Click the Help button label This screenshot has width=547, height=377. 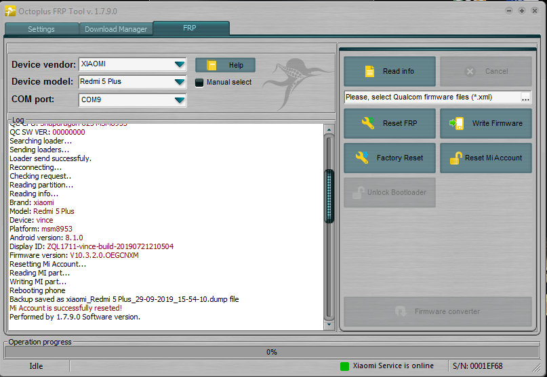(x=236, y=65)
